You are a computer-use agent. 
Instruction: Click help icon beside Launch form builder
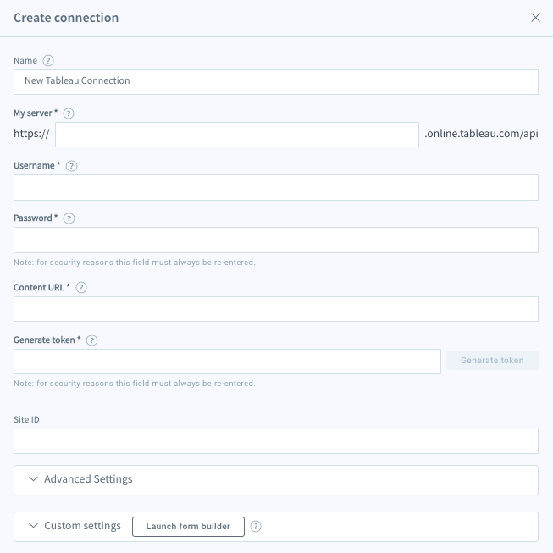coord(256,526)
